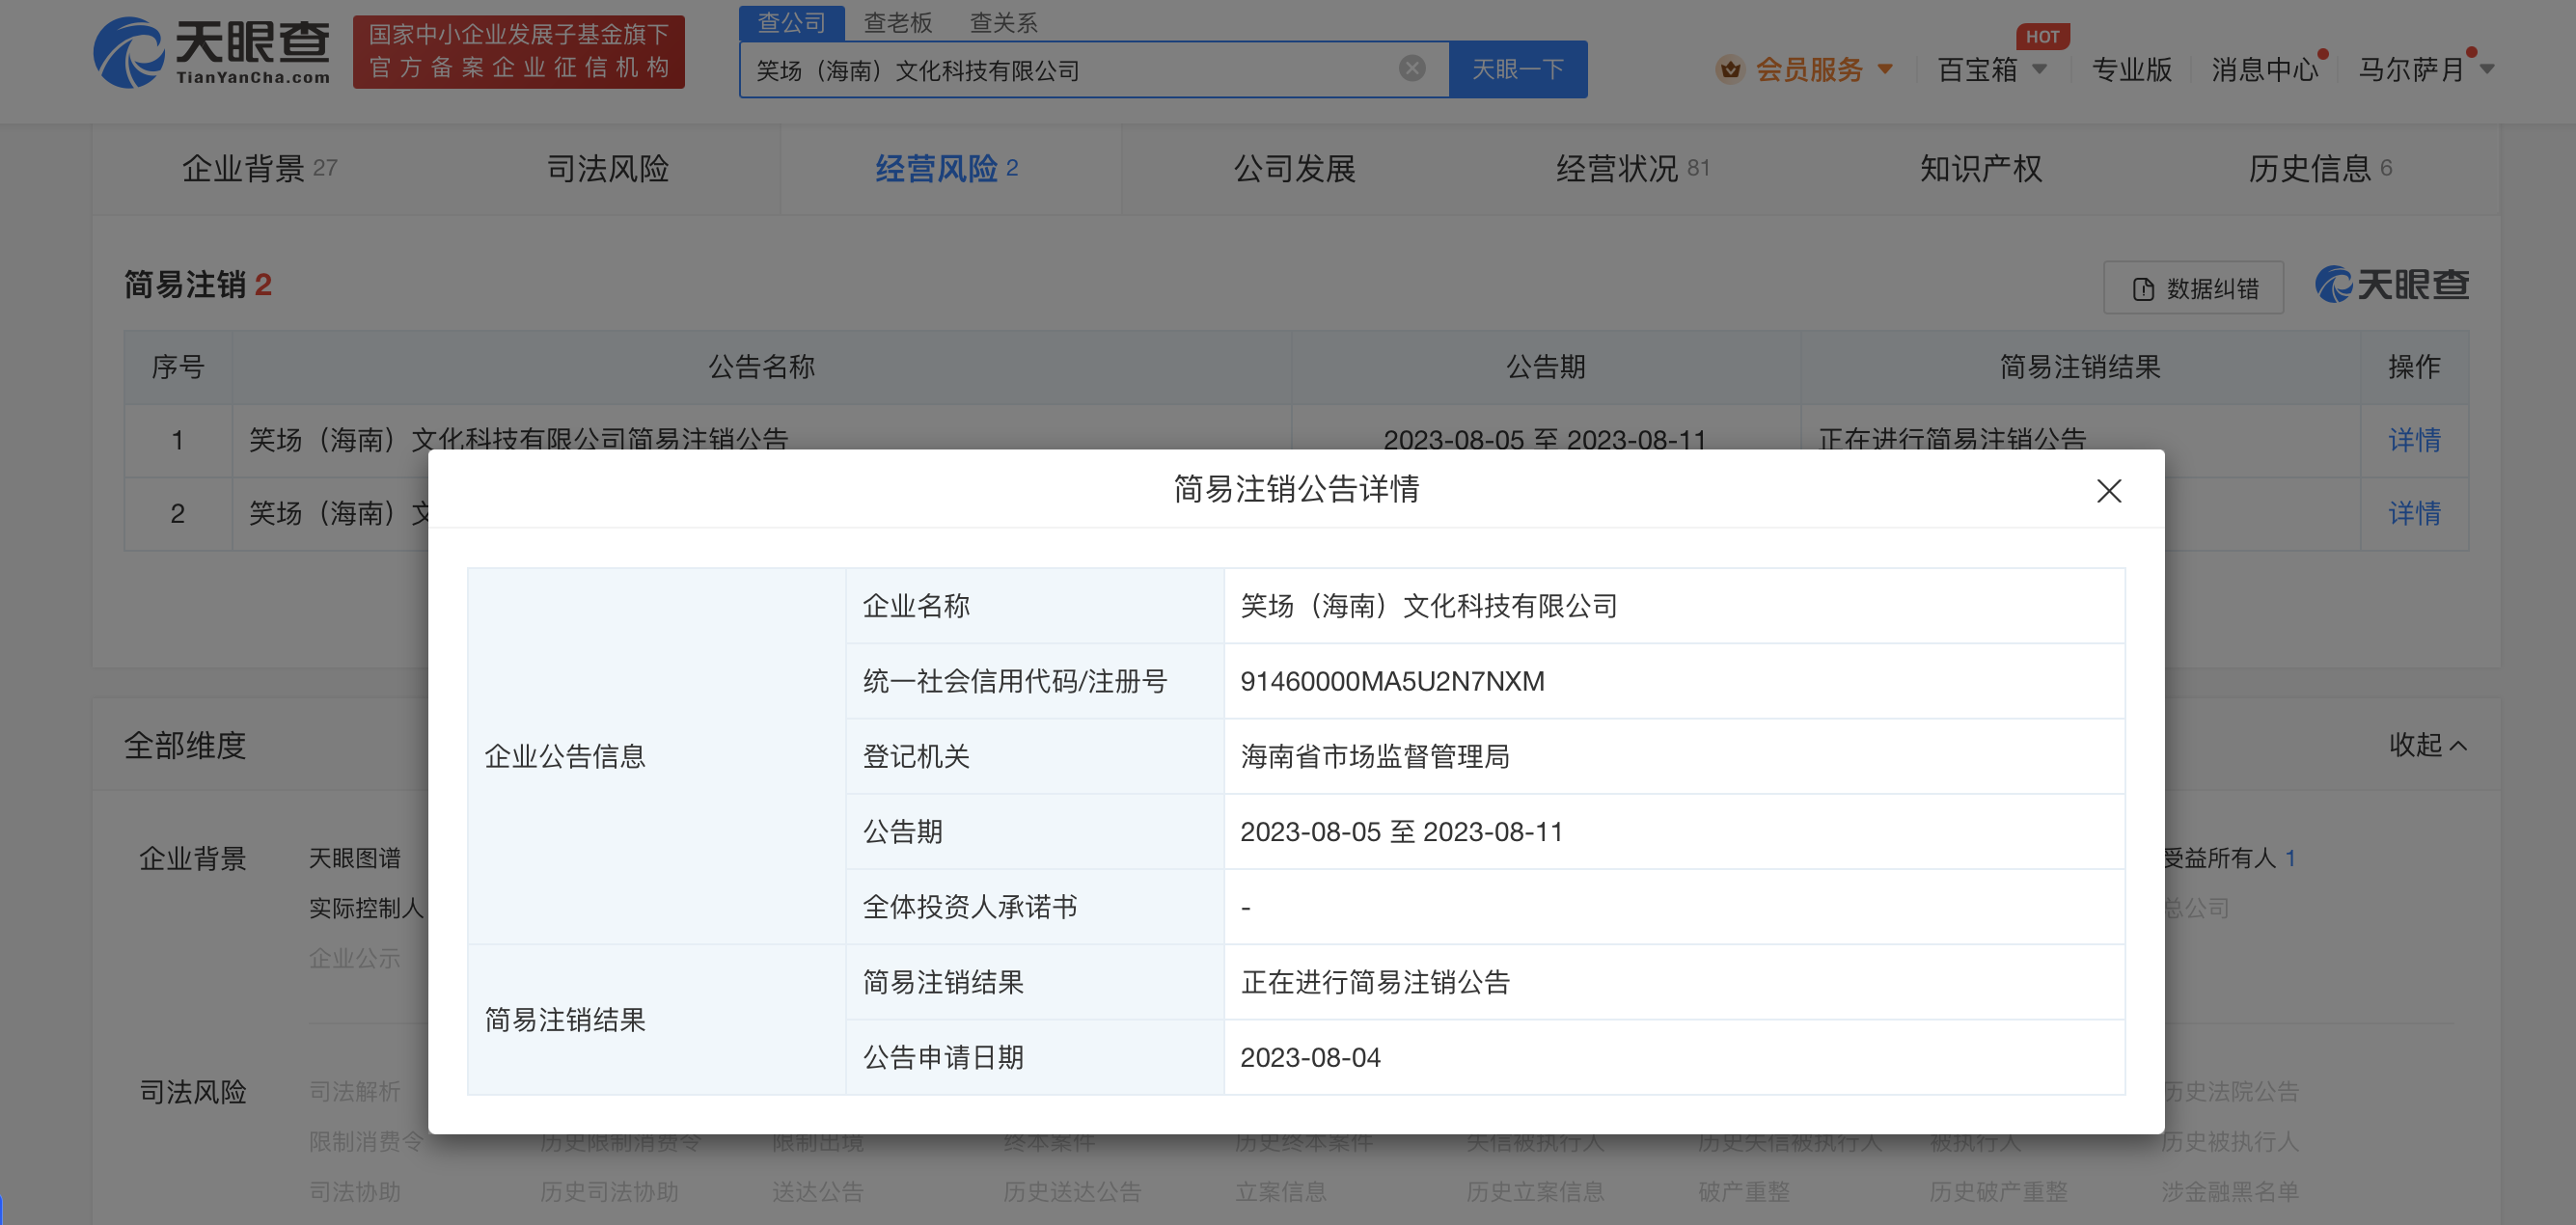Viewport: 2576px width, 1225px height.
Task: Open 详情 link for row 1
Action: [2413, 439]
